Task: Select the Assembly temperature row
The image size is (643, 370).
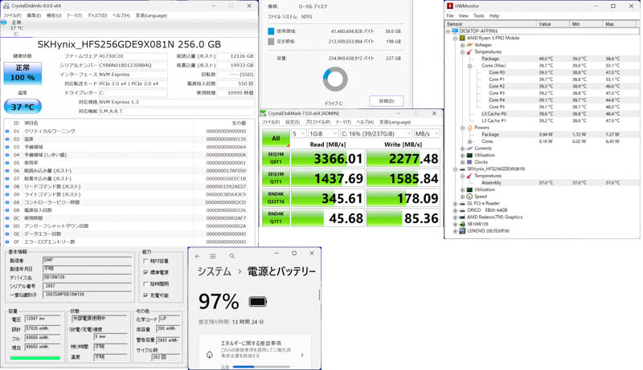Action: point(491,182)
